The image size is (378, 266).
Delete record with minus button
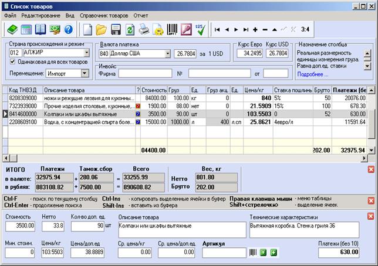pyautogui.click(x=265, y=30)
